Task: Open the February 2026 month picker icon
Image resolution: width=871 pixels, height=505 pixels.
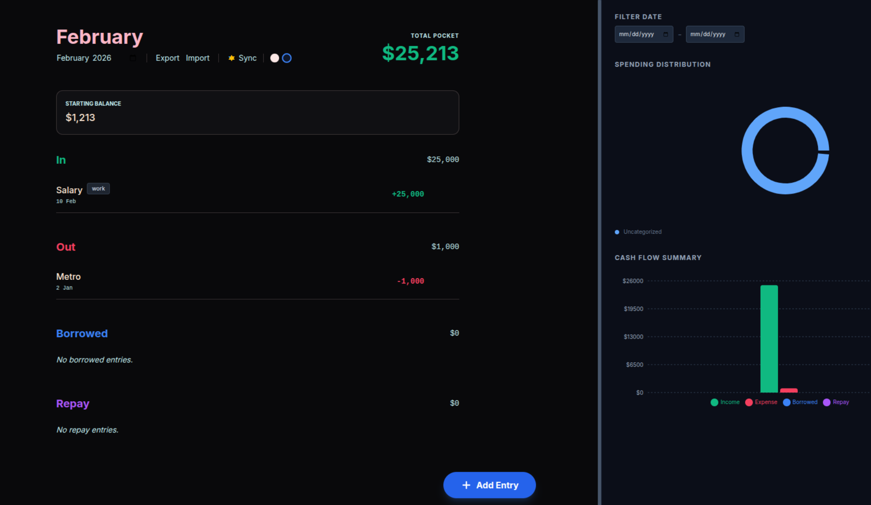Action: (133, 58)
